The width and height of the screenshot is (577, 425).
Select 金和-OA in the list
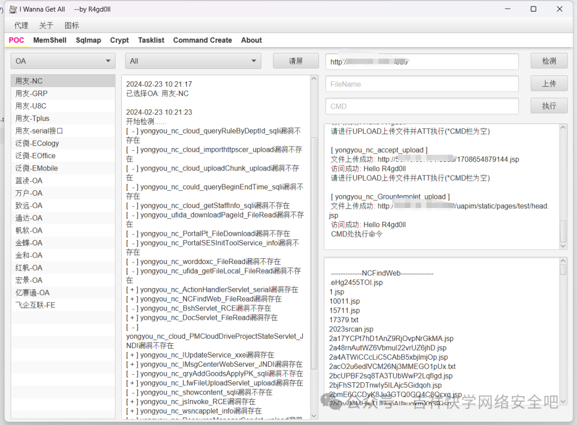tap(63, 255)
